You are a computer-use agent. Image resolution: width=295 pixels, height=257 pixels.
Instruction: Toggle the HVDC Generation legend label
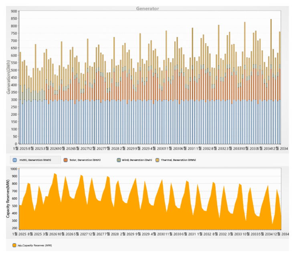coord(35,160)
